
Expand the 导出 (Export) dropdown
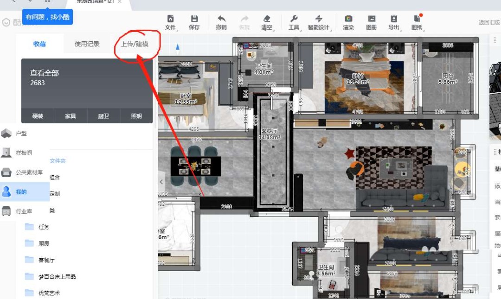click(394, 22)
